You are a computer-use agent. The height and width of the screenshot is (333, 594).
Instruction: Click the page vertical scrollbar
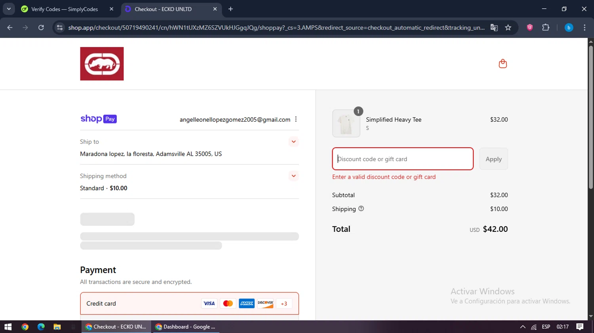click(591, 117)
